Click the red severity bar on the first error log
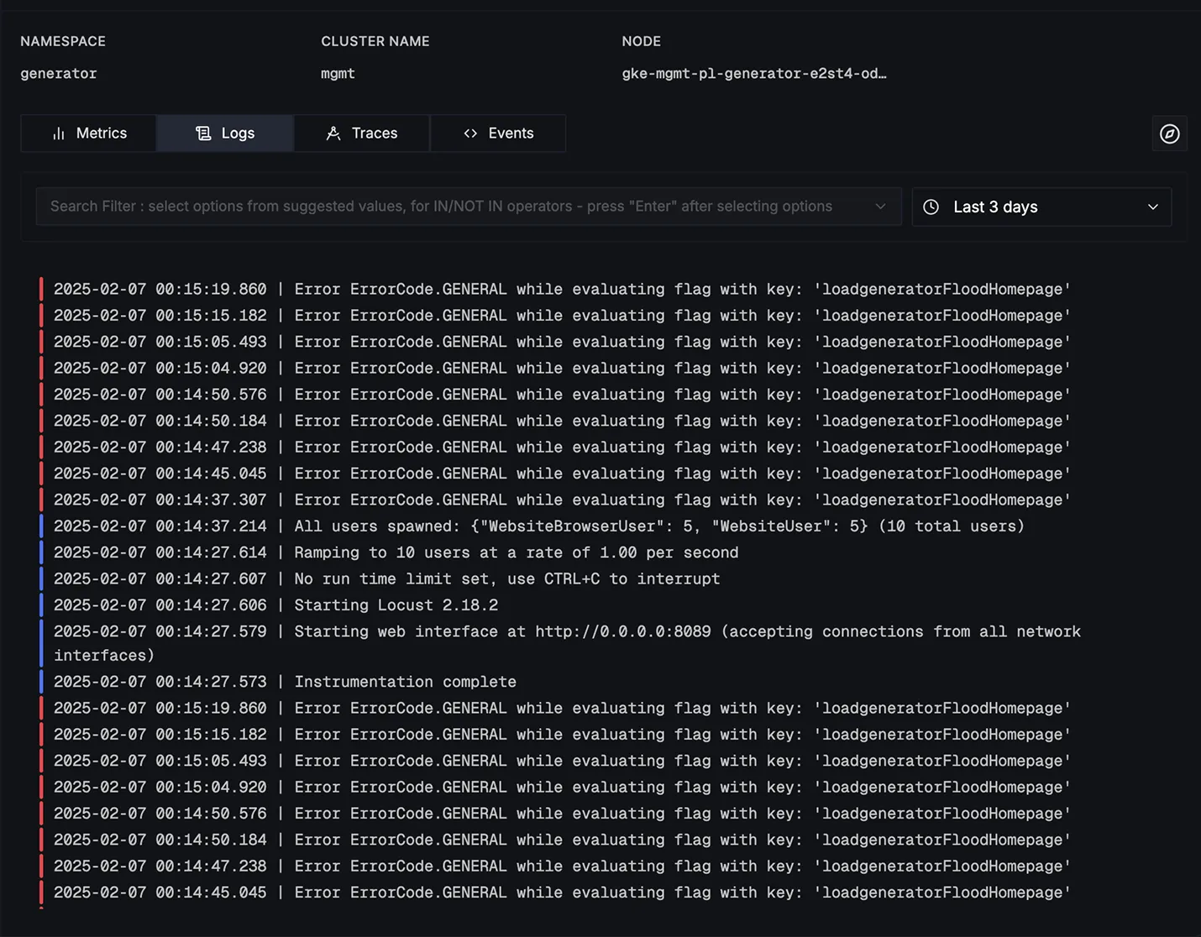 pos(41,289)
